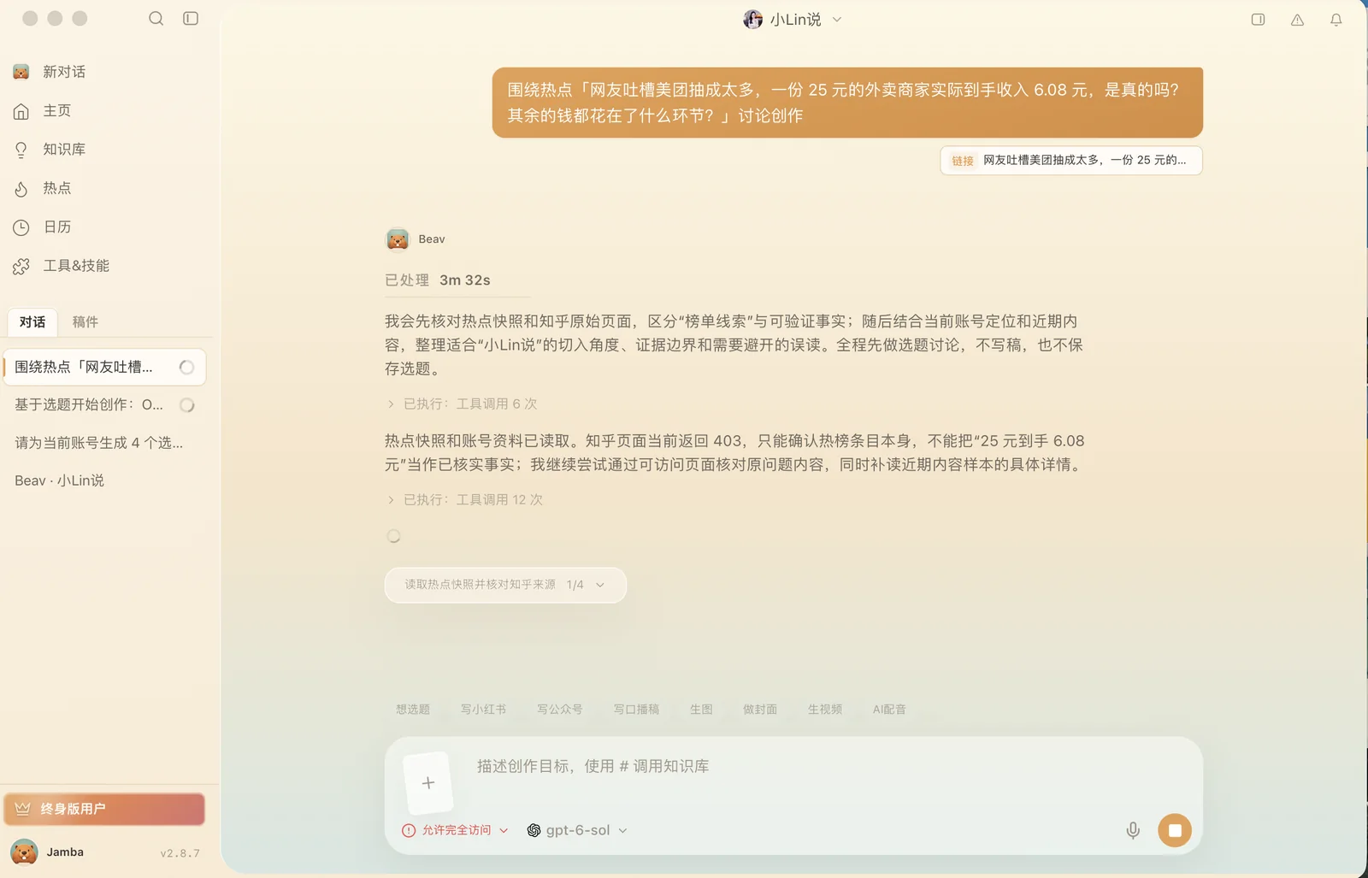
Task: Select active conversation 围绕热点「网友吐槽...
Action: pos(104,368)
